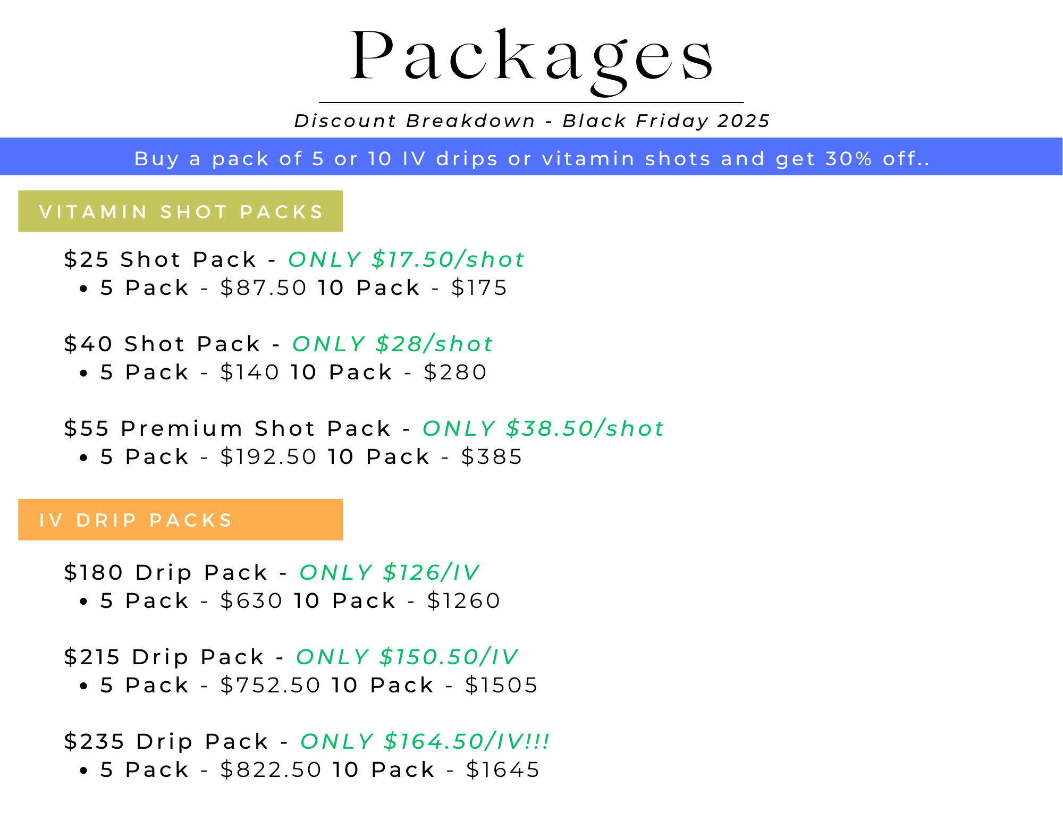Click the $1260 ten pack price
1063x821 pixels.
pos(463,601)
